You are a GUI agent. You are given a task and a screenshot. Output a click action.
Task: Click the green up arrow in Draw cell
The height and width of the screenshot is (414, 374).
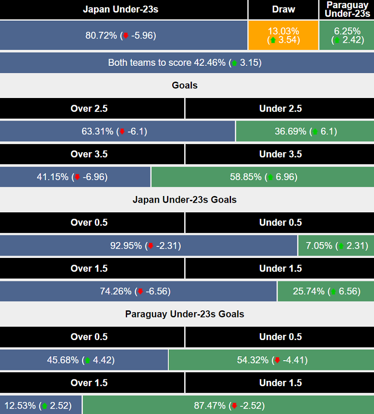pyautogui.click(x=273, y=40)
